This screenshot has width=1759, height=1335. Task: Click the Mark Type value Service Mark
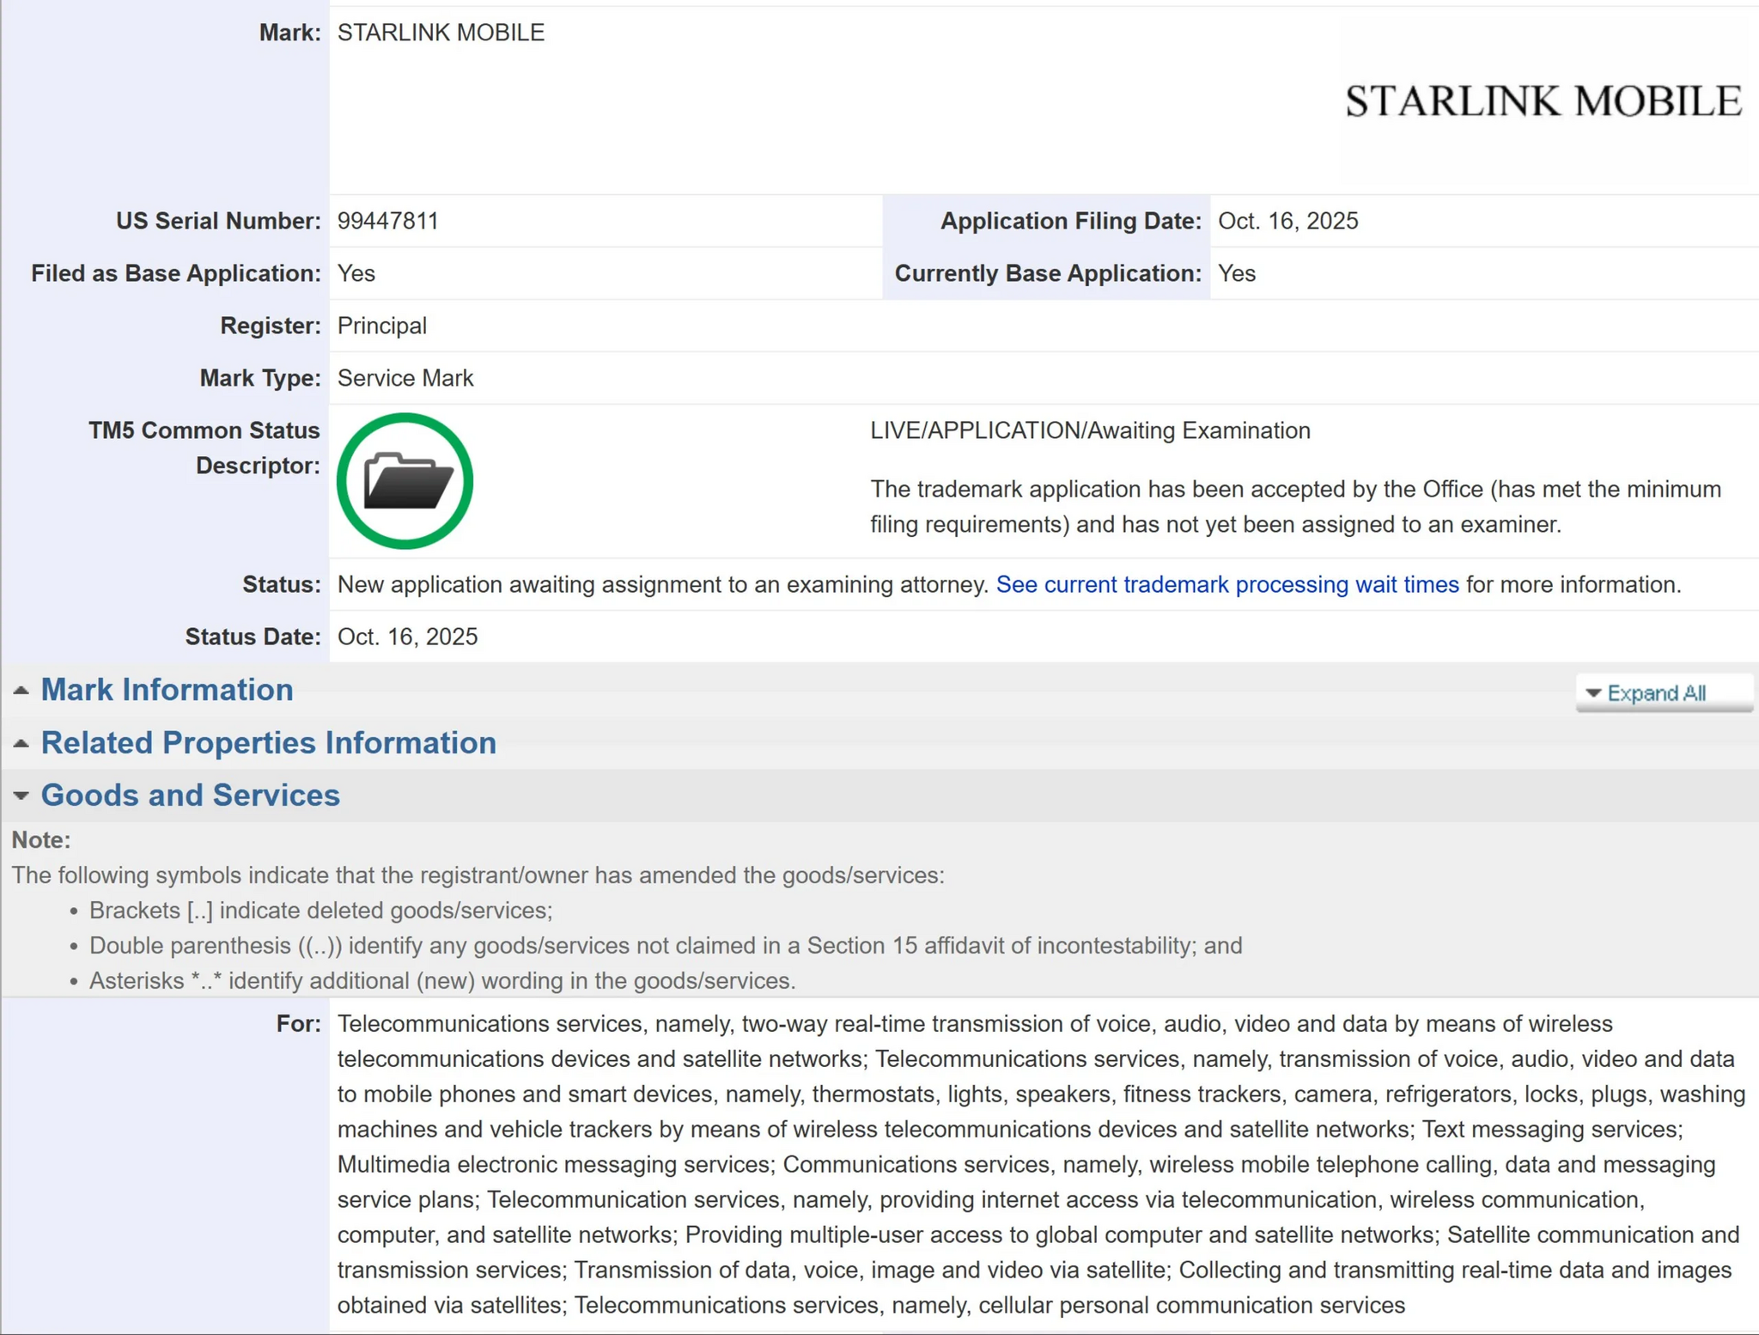coord(405,379)
